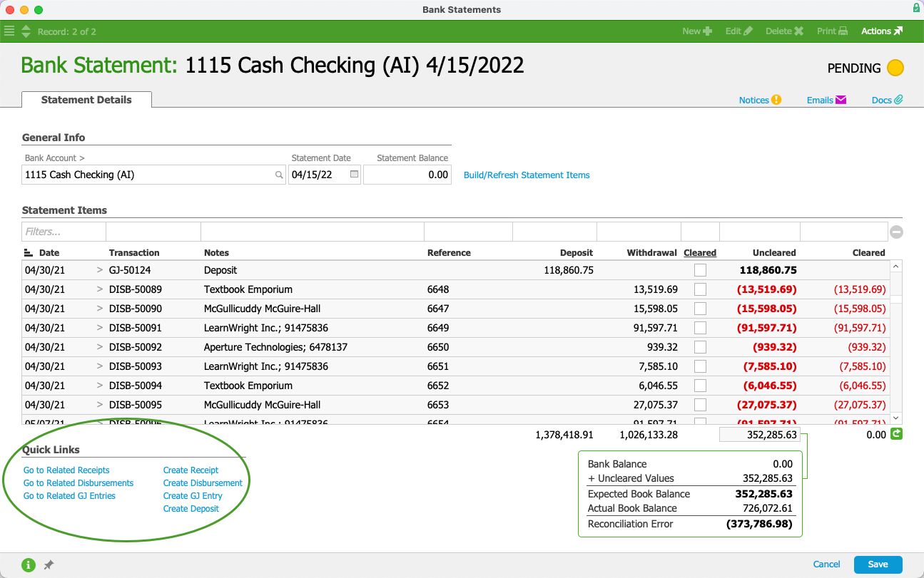
Task: Click the green info icon at bottom
Action: coord(29,565)
